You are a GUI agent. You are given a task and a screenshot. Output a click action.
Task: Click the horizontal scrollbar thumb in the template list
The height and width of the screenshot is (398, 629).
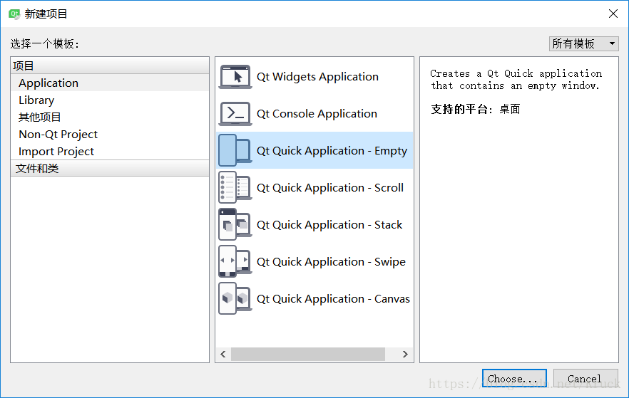click(x=308, y=354)
